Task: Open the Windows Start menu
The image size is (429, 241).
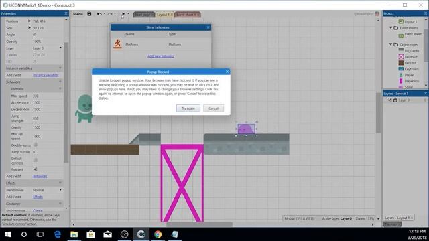Action: pyautogui.click(x=7, y=234)
